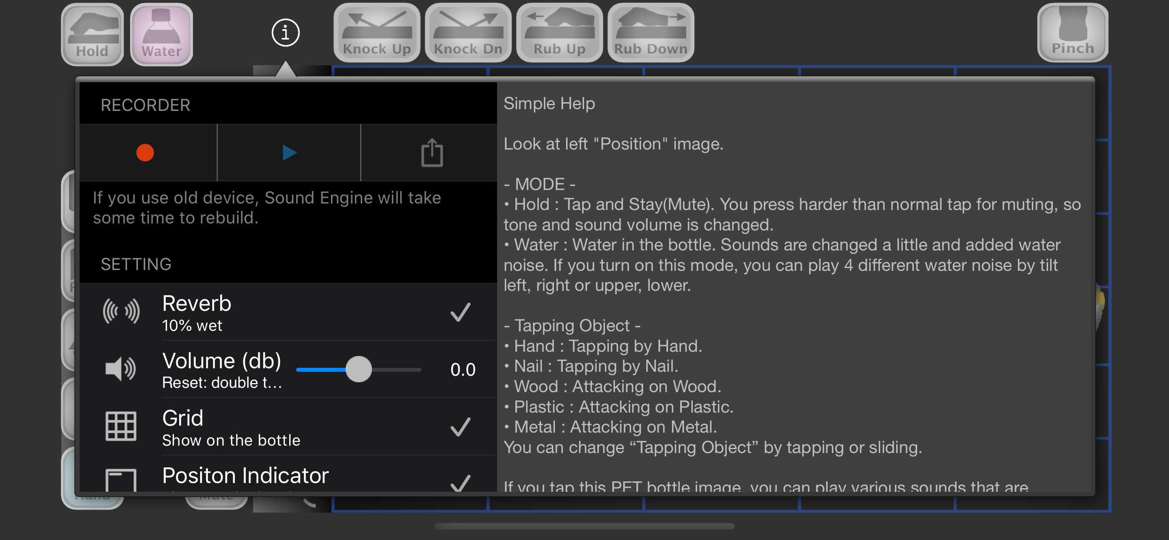Click the 'Metal : Attacking on Metal.' line
This screenshot has width=1169, height=540.
click(610, 427)
